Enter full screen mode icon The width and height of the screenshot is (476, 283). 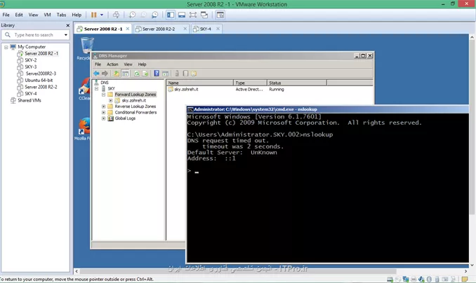(193, 15)
